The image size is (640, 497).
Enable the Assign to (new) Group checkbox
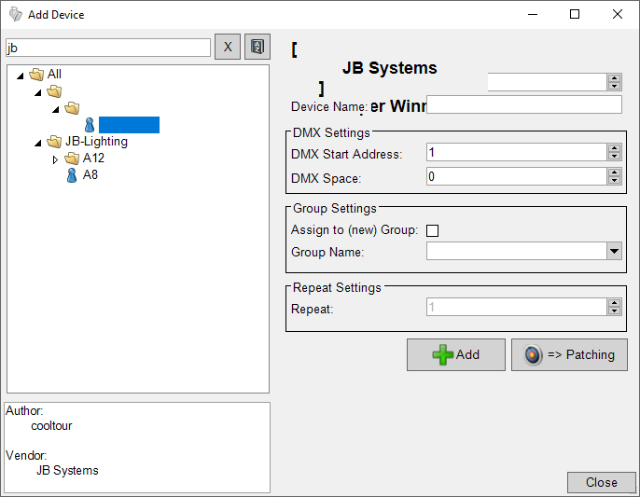pyautogui.click(x=432, y=230)
